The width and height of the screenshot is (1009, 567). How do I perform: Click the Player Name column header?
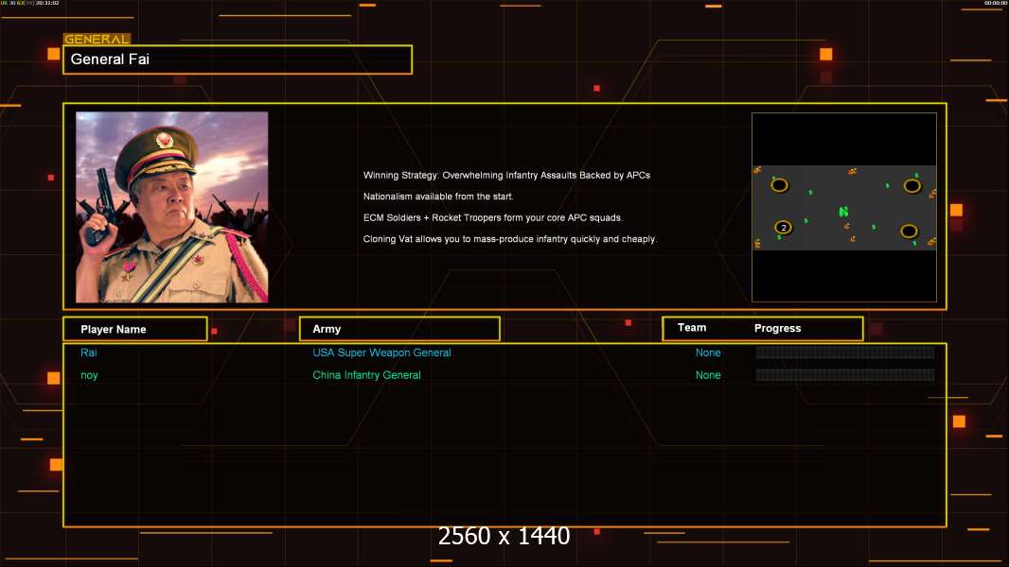point(135,329)
